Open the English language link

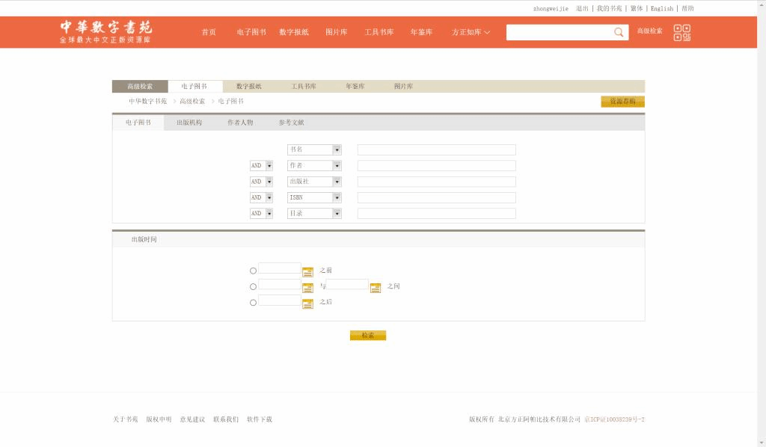click(661, 8)
